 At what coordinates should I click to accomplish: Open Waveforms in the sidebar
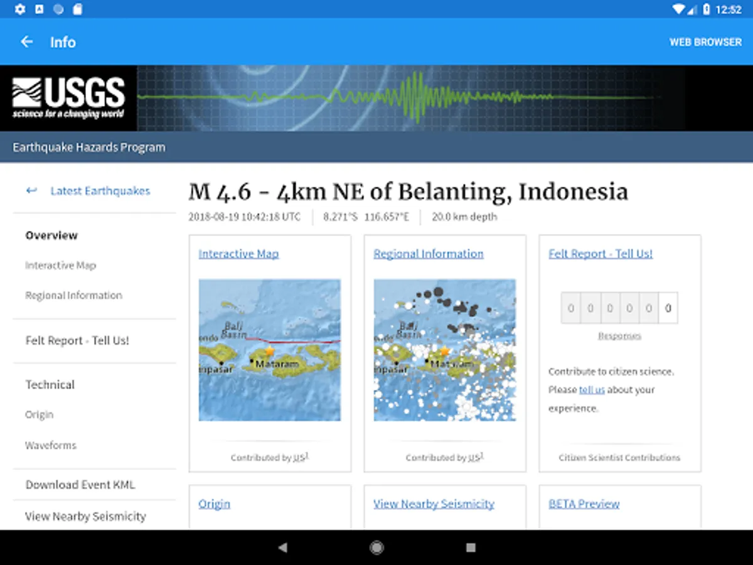[51, 446]
